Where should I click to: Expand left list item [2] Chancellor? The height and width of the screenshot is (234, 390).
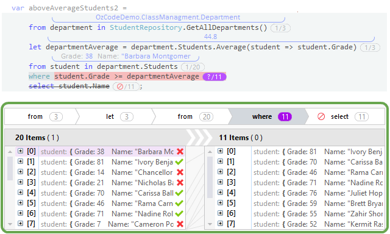(x=20, y=172)
